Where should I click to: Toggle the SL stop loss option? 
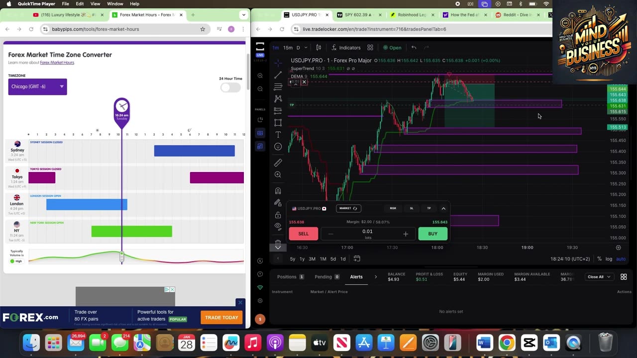412,208
